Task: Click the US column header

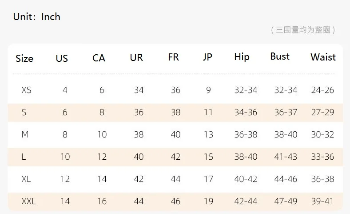Action: pos(62,58)
